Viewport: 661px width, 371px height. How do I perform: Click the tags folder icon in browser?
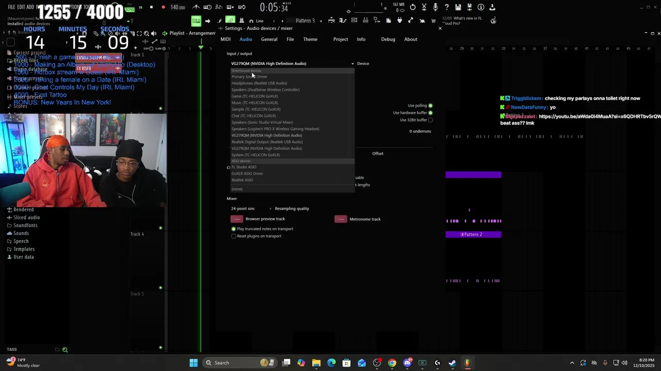(x=57, y=349)
